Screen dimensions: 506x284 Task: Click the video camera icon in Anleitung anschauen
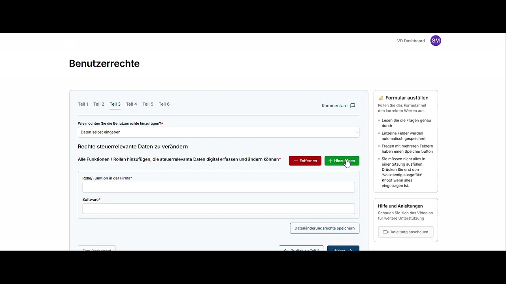point(386,232)
